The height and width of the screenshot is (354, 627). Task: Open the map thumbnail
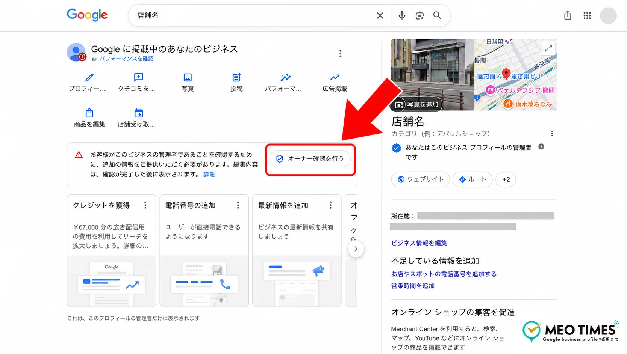point(516,75)
